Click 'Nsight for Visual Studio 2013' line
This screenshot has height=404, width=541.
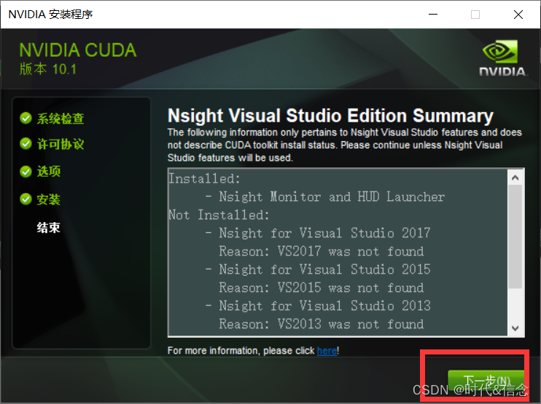click(324, 306)
